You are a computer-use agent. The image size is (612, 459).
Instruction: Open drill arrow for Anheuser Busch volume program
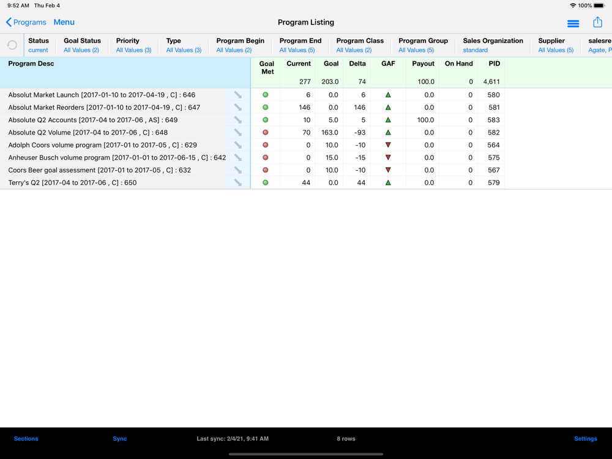[x=238, y=157]
